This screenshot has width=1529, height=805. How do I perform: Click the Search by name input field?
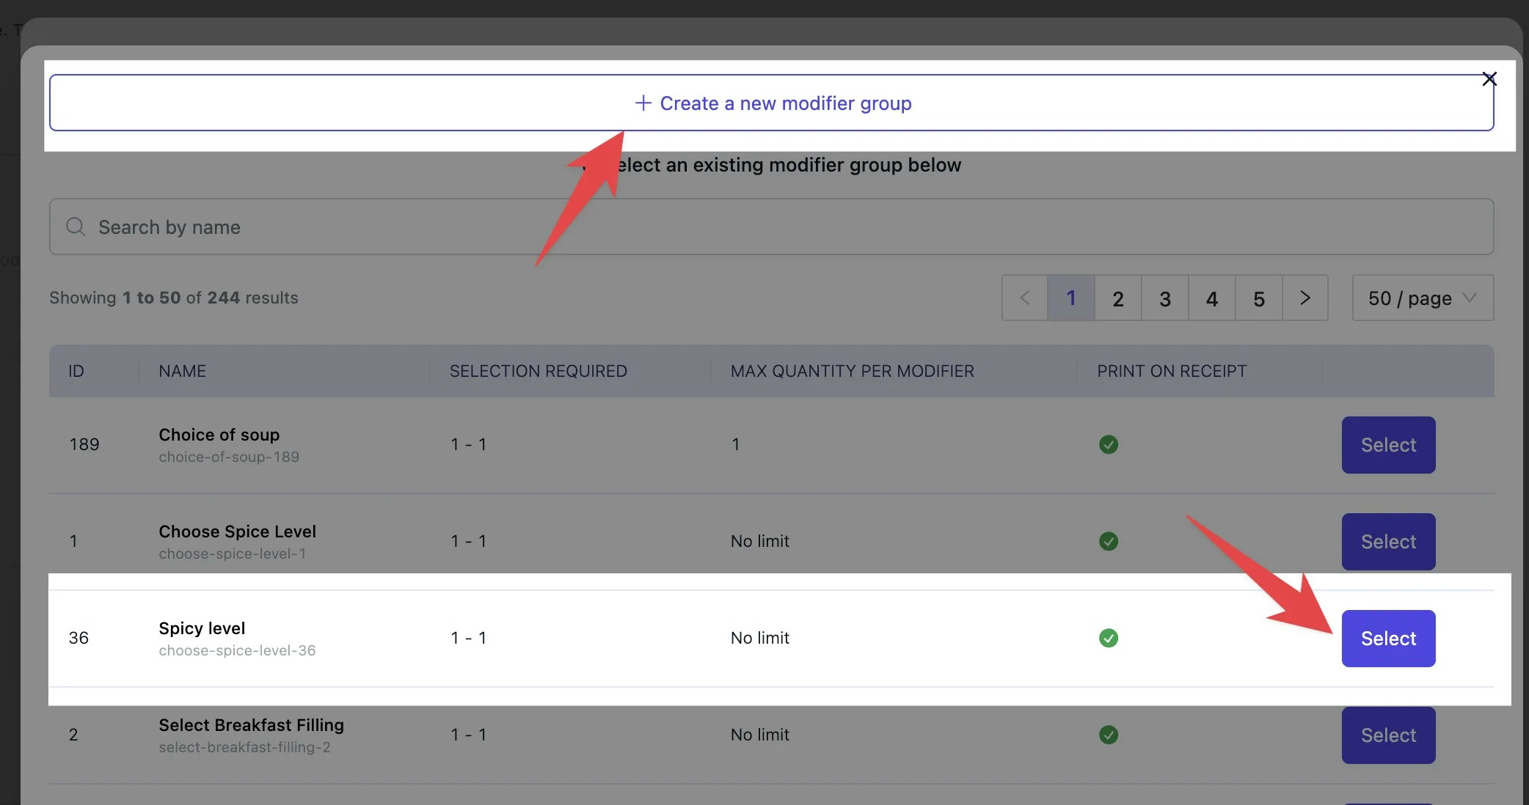(x=367, y=227)
